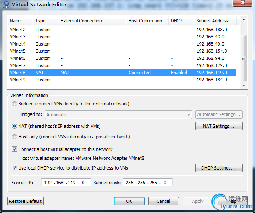Click subnet address 192.168.184.0
The height and width of the screenshot is (213, 255).
[212, 80]
